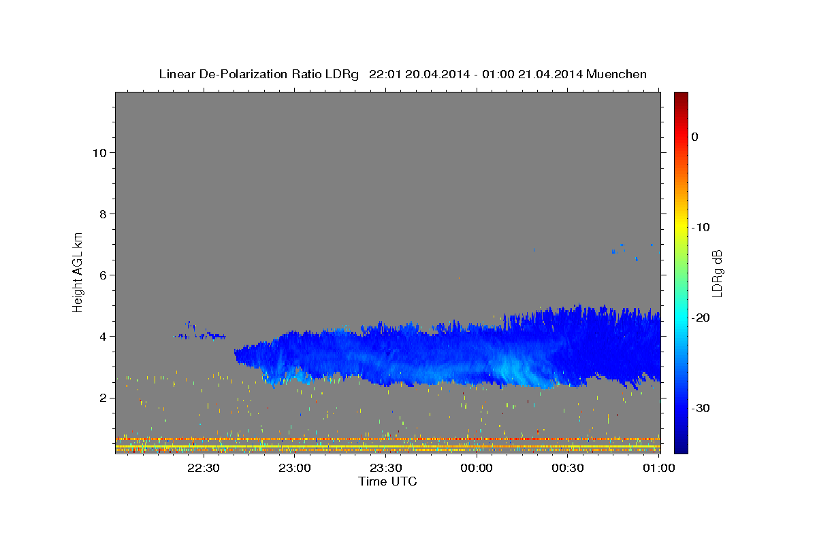Click the 23:00 time axis label

tap(295, 467)
